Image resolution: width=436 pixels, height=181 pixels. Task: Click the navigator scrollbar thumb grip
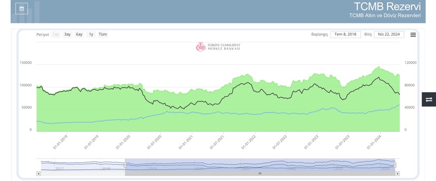tap(259, 173)
